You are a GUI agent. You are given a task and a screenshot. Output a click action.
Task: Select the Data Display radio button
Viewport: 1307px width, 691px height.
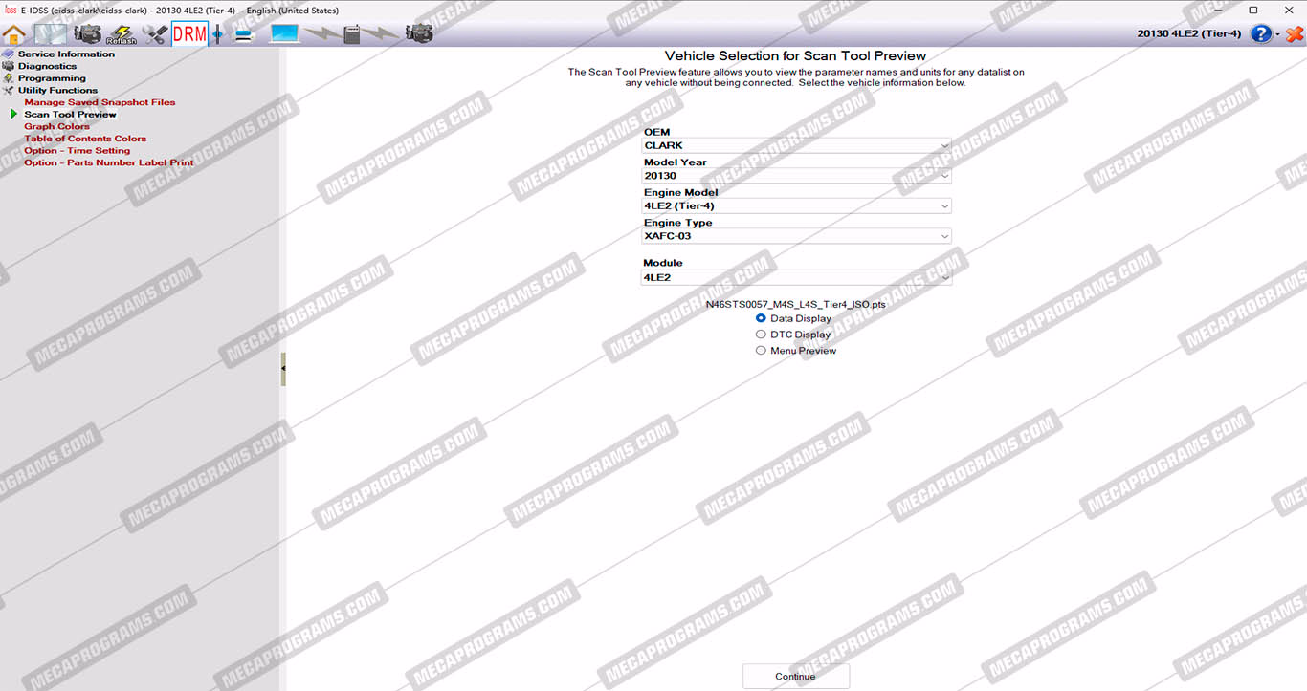pos(761,318)
